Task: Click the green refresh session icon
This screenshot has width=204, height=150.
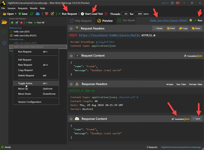Action: (31, 14)
